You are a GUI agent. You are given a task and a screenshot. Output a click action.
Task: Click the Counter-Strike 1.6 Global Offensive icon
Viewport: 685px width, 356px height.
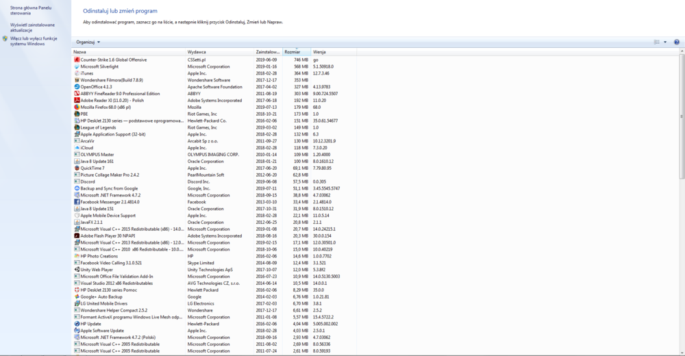(77, 60)
